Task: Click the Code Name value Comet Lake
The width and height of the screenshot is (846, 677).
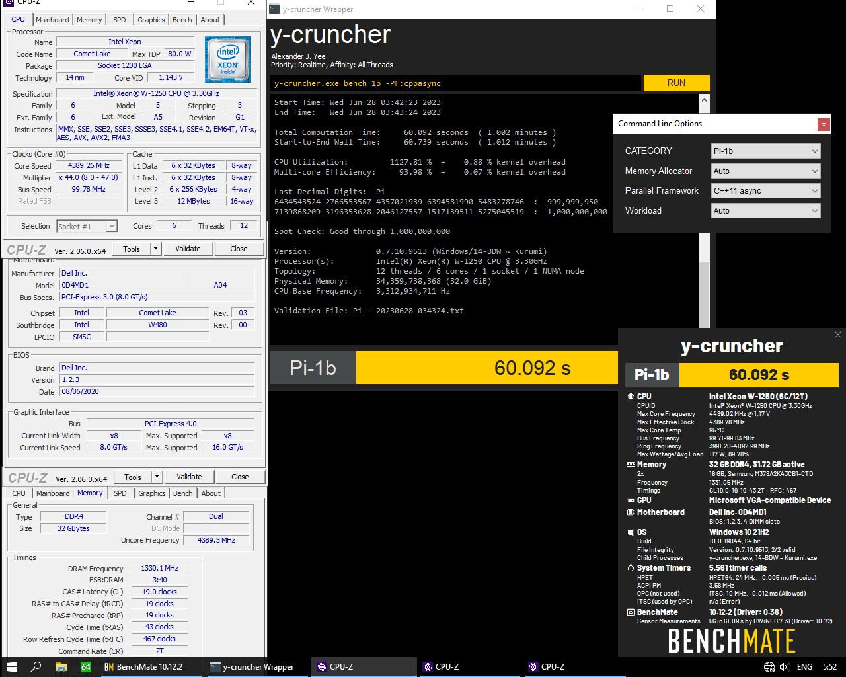Action: tap(93, 54)
